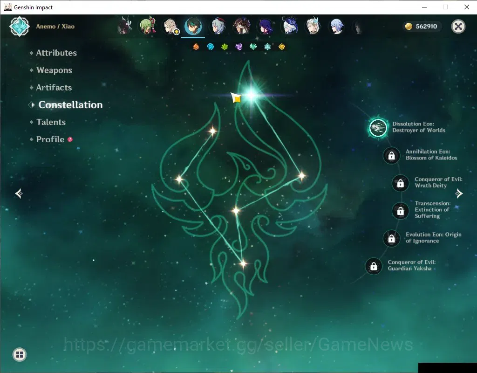Select Furina's portrait with the blue hat
This screenshot has width=477, height=373.
290,26
